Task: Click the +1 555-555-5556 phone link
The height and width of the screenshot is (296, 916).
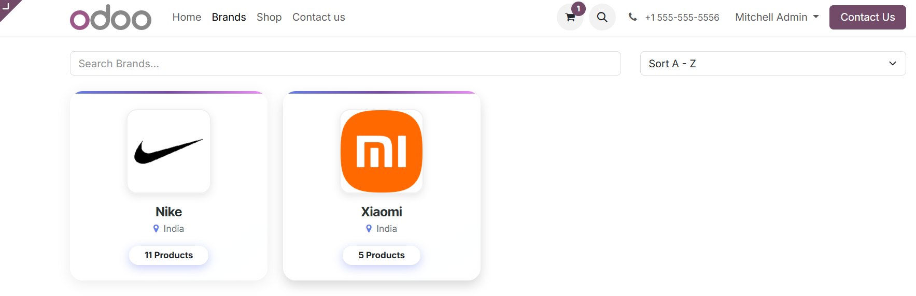Action: [x=682, y=18]
